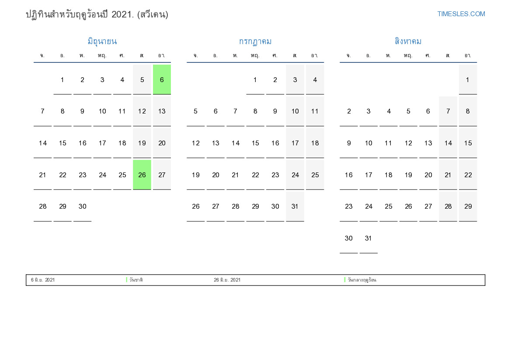The width and height of the screenshot is (511, 361).
Task: Click the 26 มิ.ย. 2021 legend entry
Action: pyautogui.click(x=227, y=280)
